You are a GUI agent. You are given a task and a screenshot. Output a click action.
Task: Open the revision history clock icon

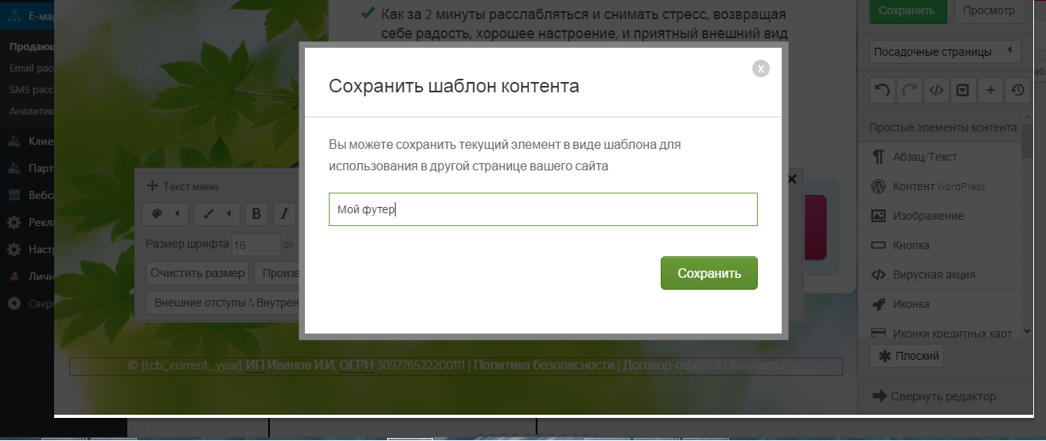pyautogui.click(x=1017, y=90)
